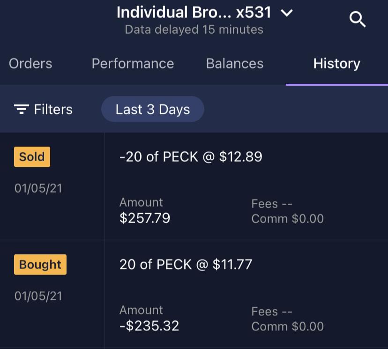Select the History tab

[x=336, y=64]
